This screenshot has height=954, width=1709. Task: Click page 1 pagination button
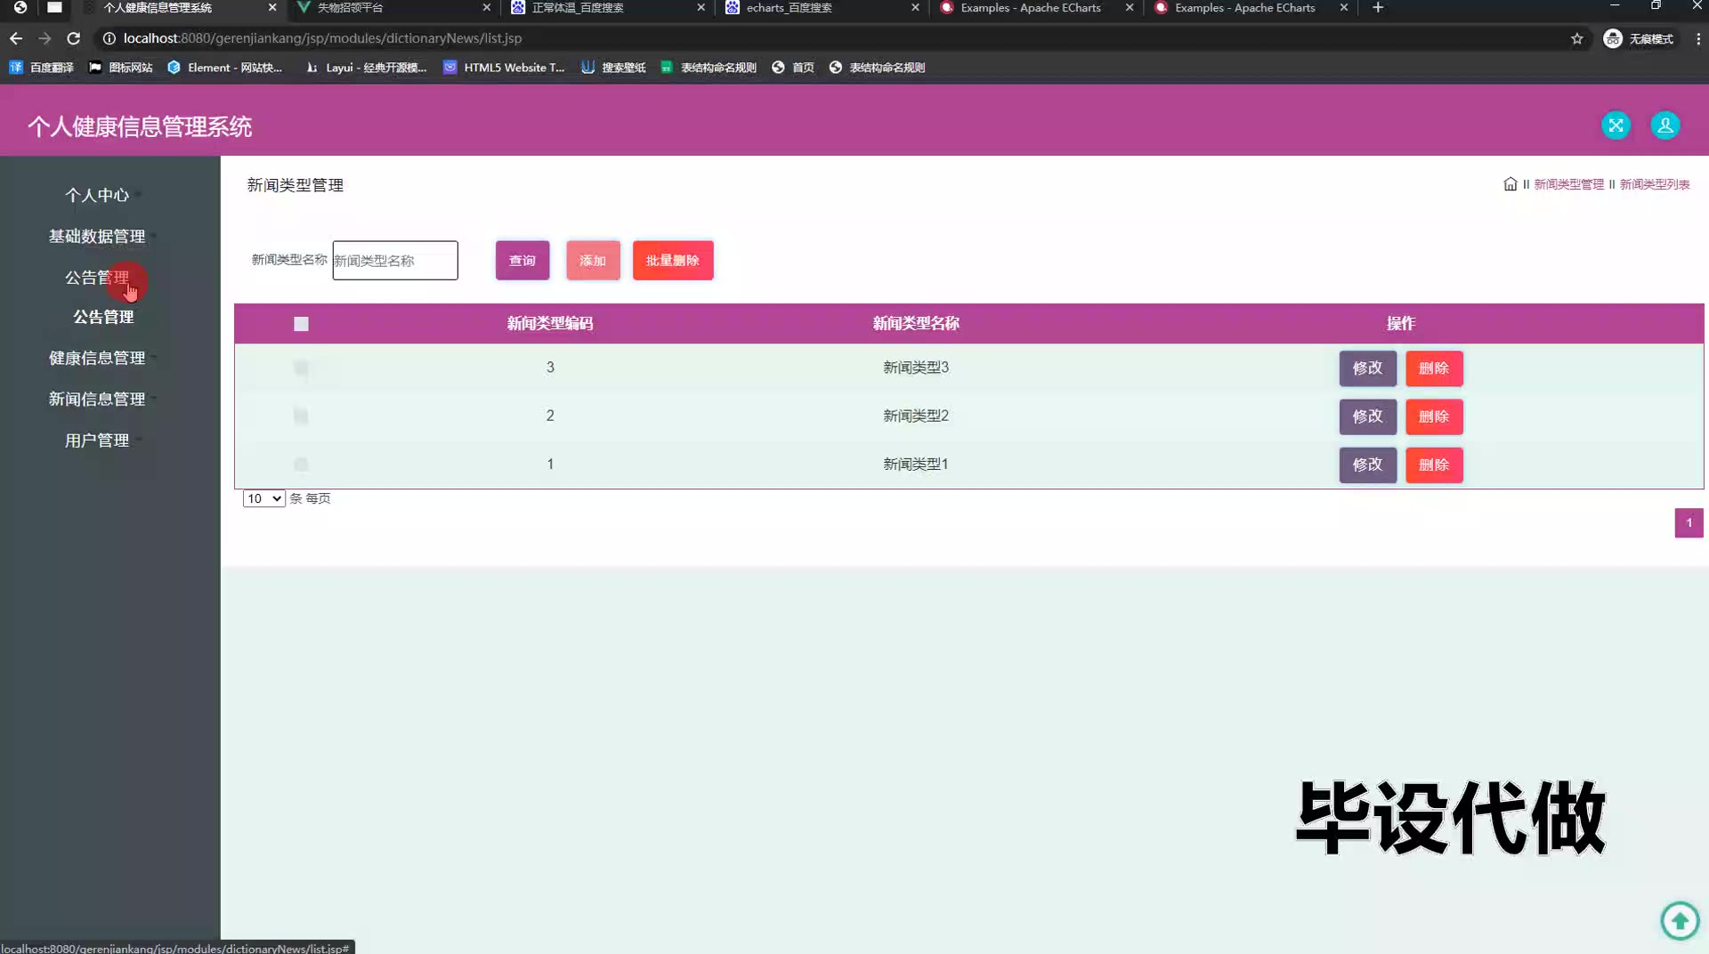(1689, 523)
